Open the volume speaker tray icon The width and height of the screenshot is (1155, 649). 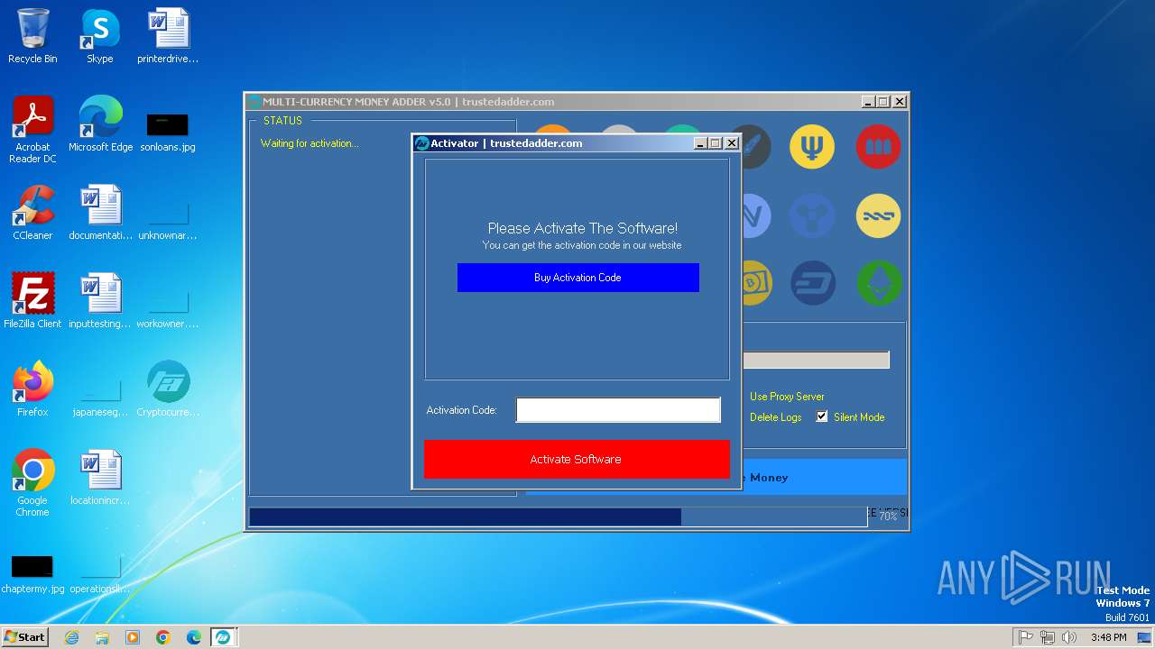tap(1069, 637)
